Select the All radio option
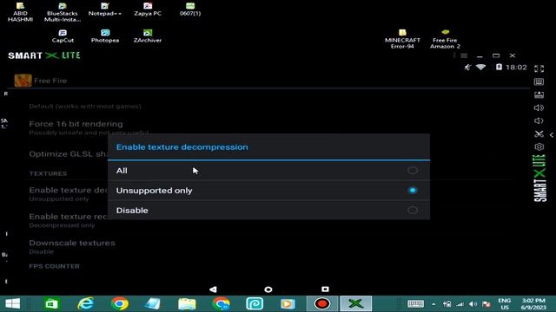The width and height of the screenshot is (556, 312). 268,171
